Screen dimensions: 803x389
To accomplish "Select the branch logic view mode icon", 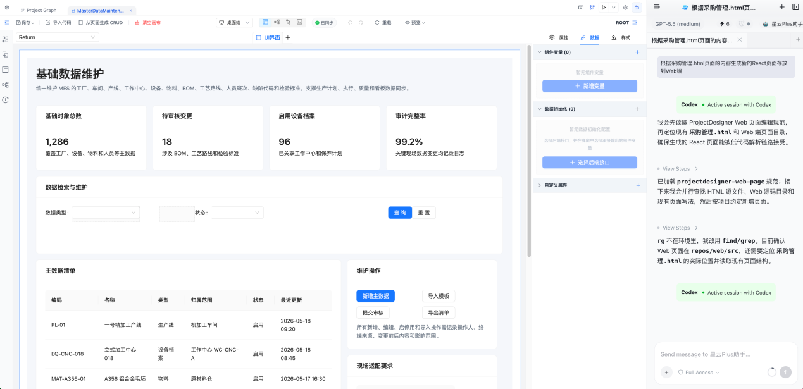I will [288, 22].
